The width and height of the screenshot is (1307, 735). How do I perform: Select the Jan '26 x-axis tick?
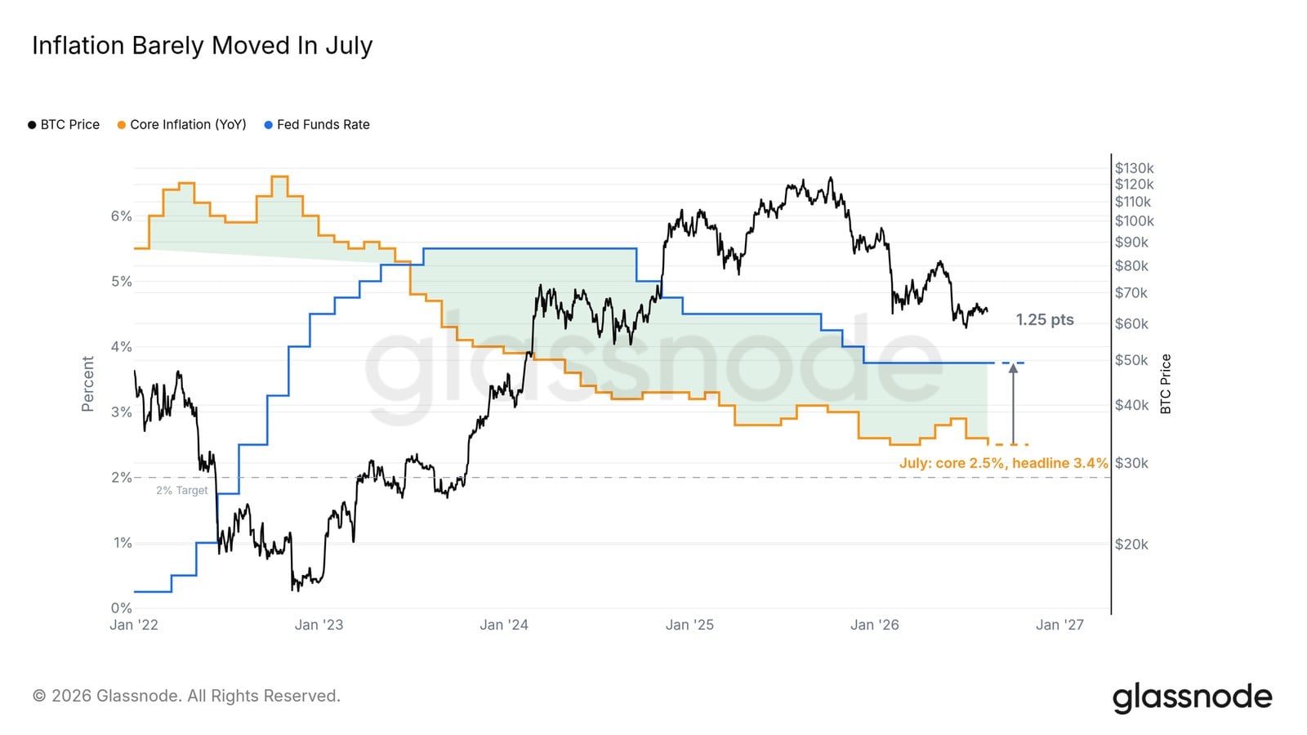[874, 625]
